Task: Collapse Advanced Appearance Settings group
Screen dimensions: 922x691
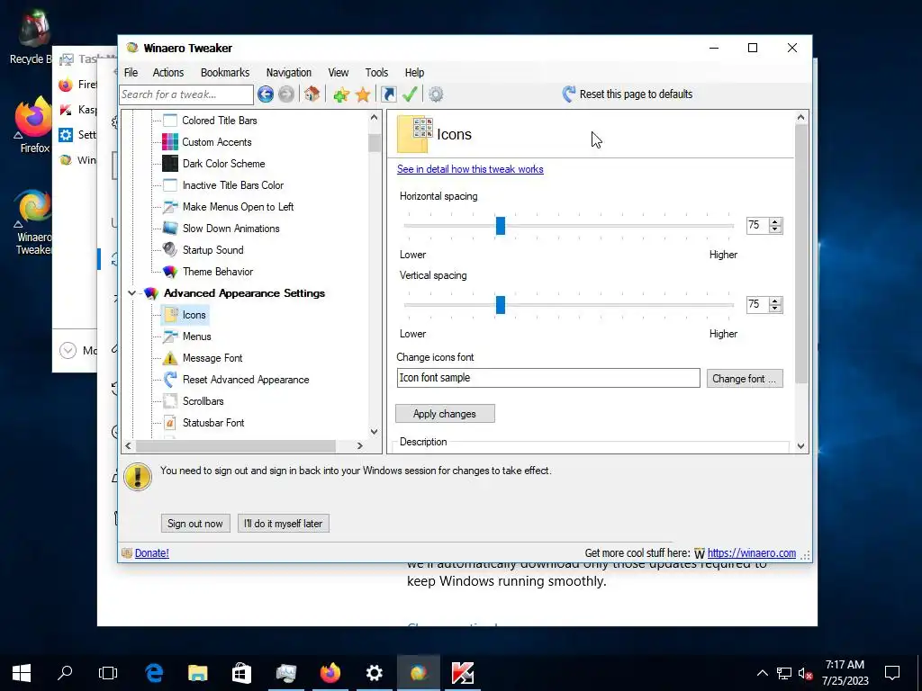Action: pyautogui.click(x=131, y=293)
